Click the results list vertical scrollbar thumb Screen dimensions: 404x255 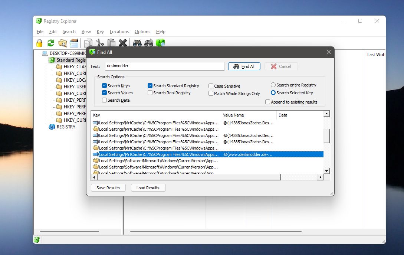(326, 136)
